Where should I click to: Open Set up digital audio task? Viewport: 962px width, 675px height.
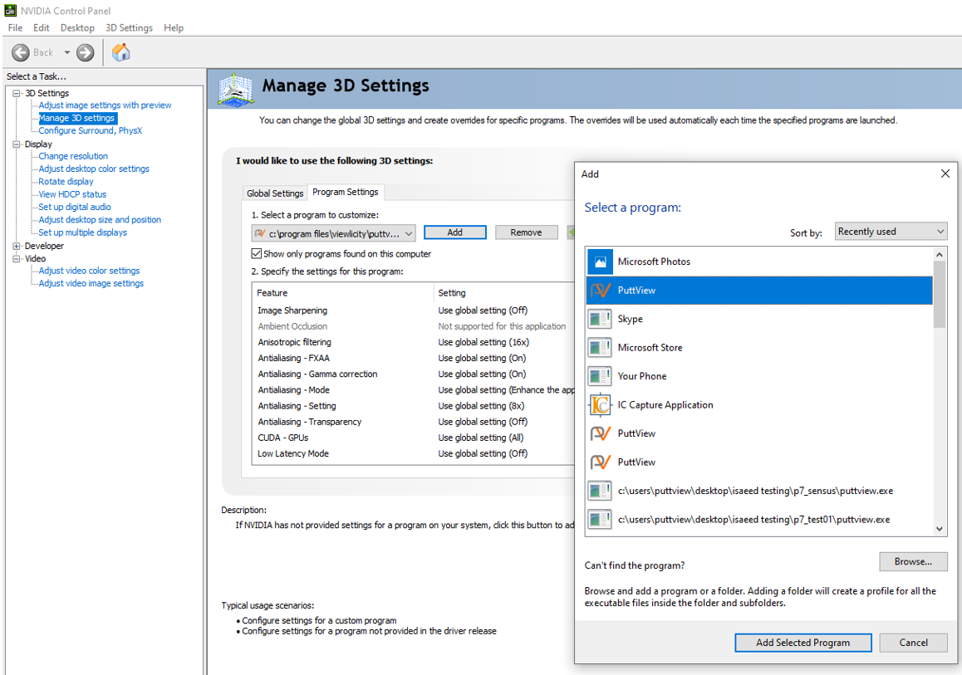pyautogui.click(x=75, y=208)
